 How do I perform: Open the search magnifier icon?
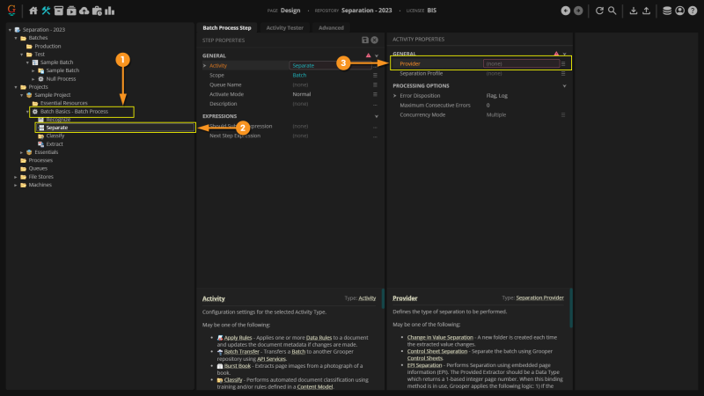coord(612,11)
